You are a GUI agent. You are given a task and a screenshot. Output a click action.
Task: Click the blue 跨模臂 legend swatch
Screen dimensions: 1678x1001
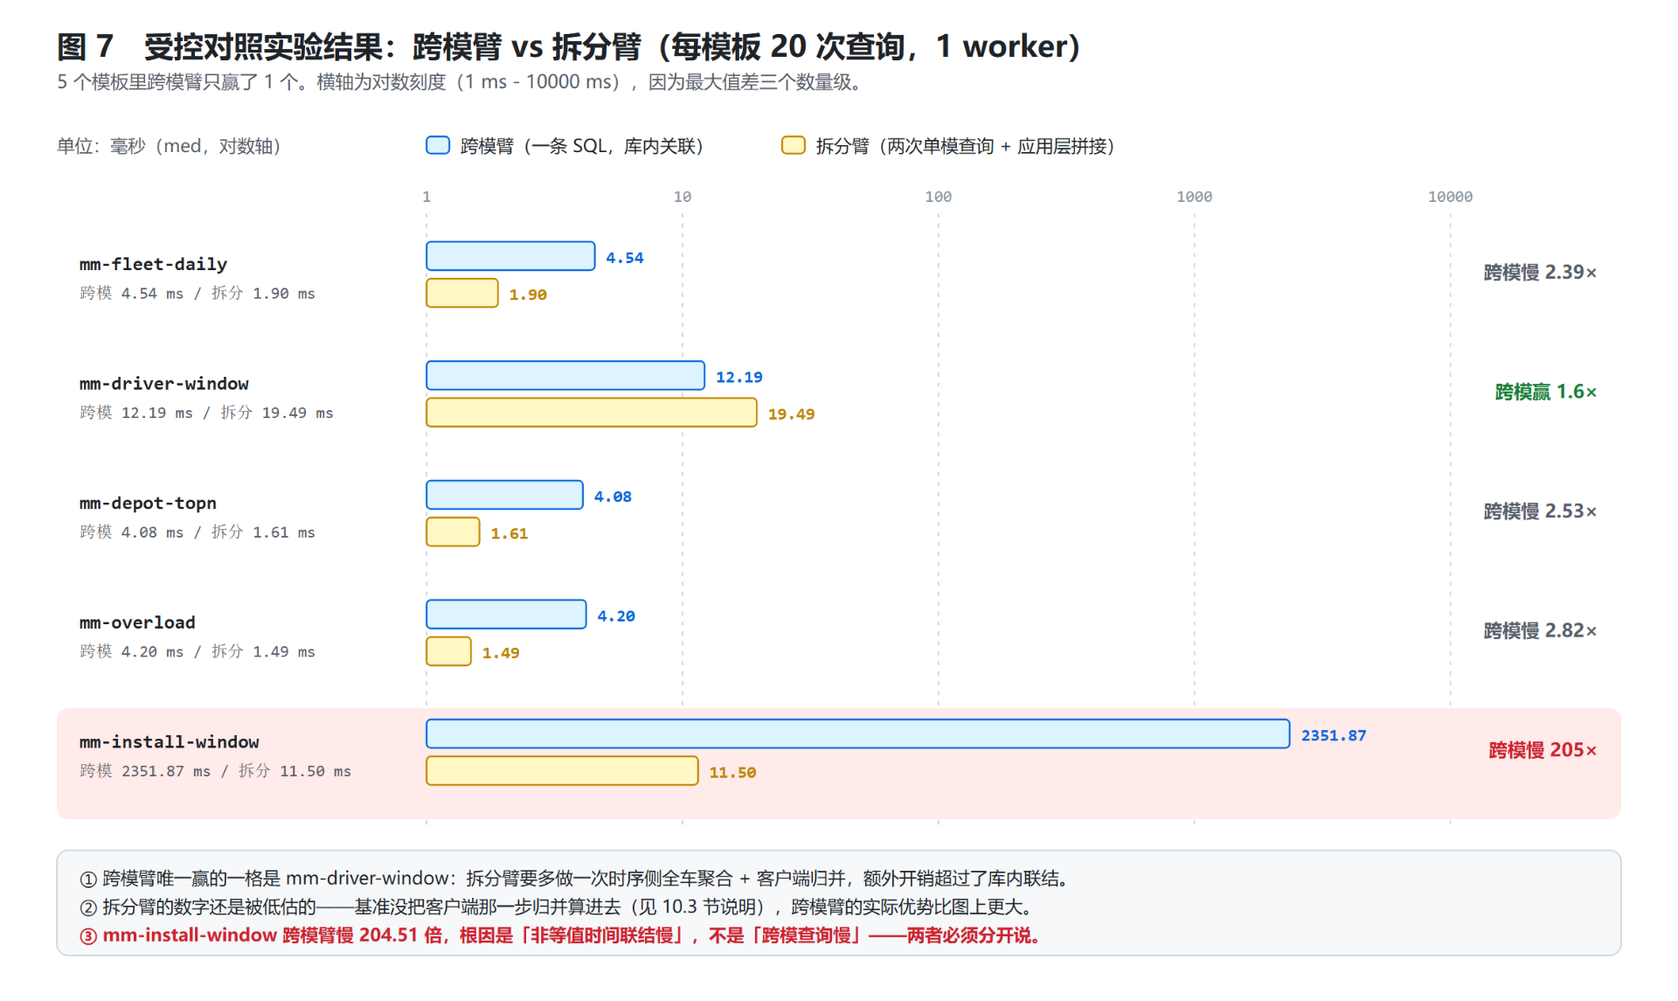point(438,145)
